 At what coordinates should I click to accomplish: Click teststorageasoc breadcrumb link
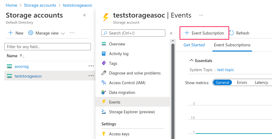click(x=77, y=5)
